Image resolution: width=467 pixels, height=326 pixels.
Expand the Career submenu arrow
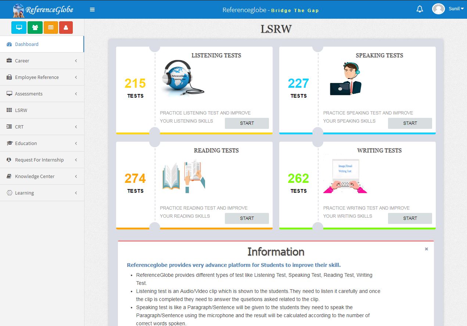[x=76, y=61]
